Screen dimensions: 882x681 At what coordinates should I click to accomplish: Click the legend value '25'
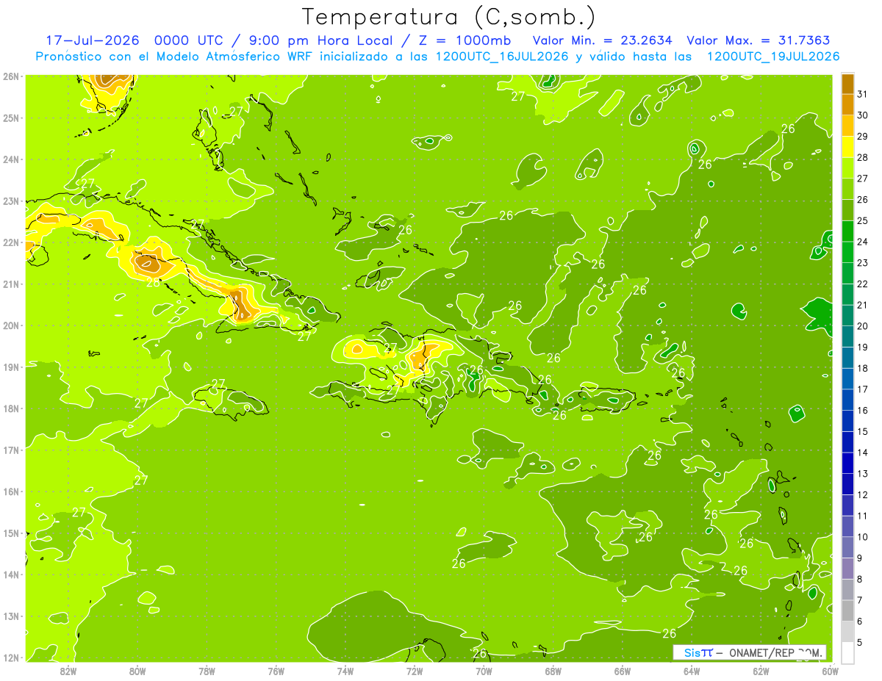864,220
